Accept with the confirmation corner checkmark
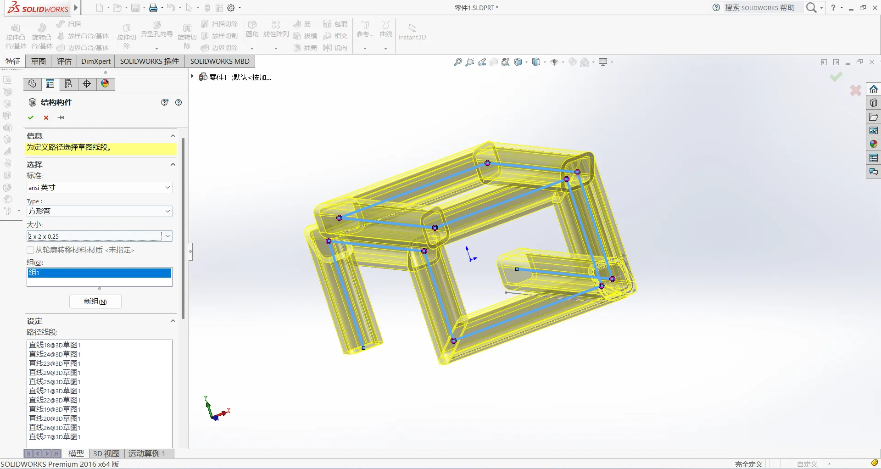Viewport: 881px width, 469px height. pos(836,77)
